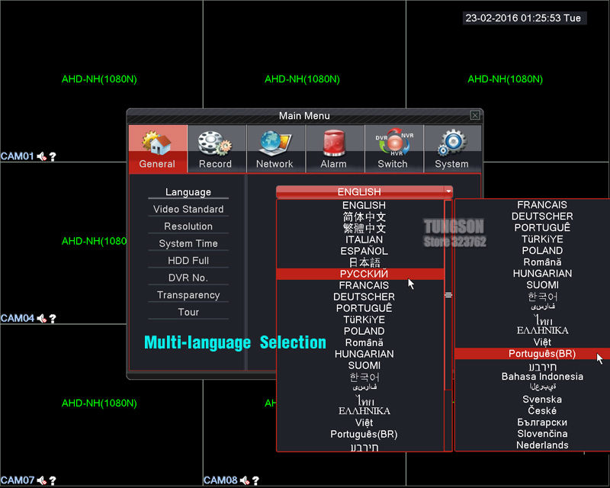Choose Português(BR) from the right language list

(542, 354)
